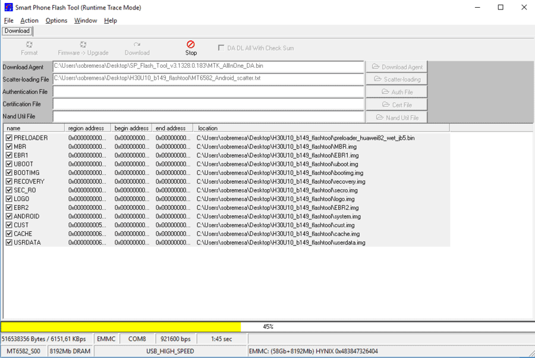This screenshot has height=358, width=535.
Task: Maximize the Flash Tool window
Action: tap(501, 7)
